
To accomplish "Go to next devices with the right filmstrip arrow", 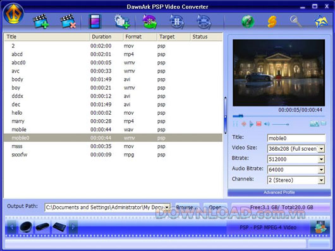I will click(73, 227).
